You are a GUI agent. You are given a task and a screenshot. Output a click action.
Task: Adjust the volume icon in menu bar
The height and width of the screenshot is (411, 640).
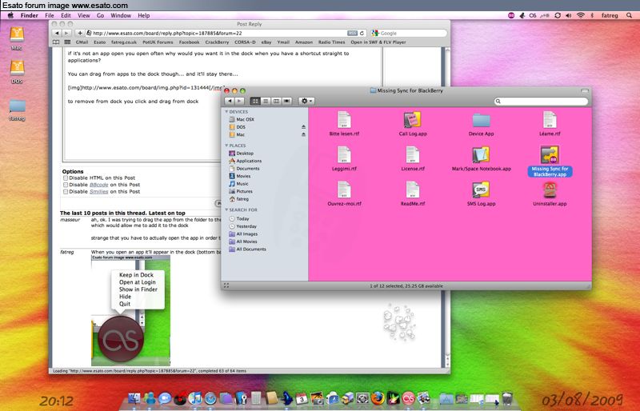[x=569, y=15]
